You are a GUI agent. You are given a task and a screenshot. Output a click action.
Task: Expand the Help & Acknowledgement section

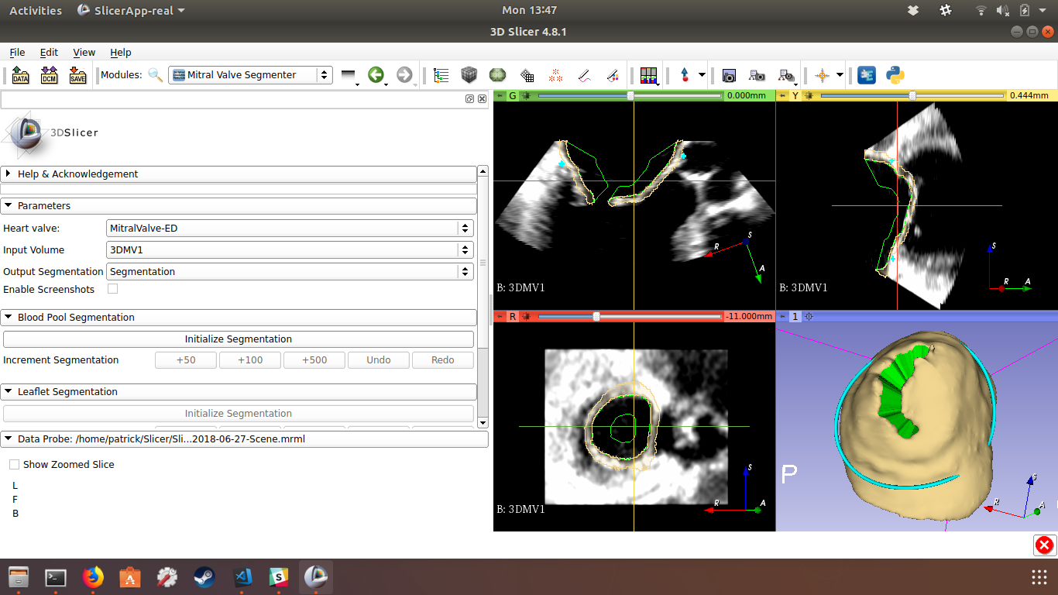click(x=239, y=174)
